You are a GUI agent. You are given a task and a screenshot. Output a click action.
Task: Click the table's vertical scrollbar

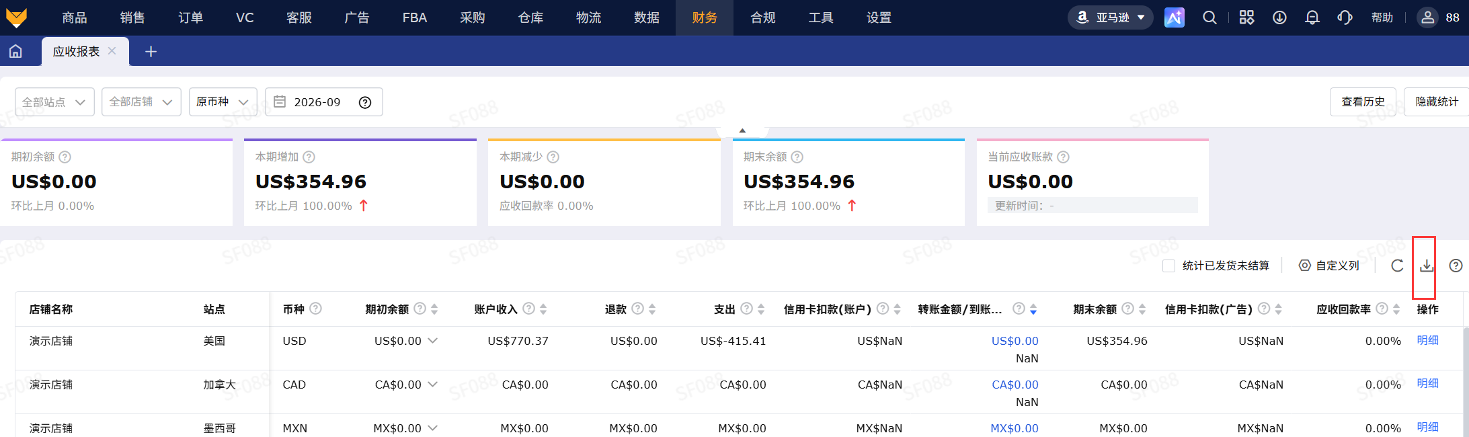click(x=1465, y=382)
